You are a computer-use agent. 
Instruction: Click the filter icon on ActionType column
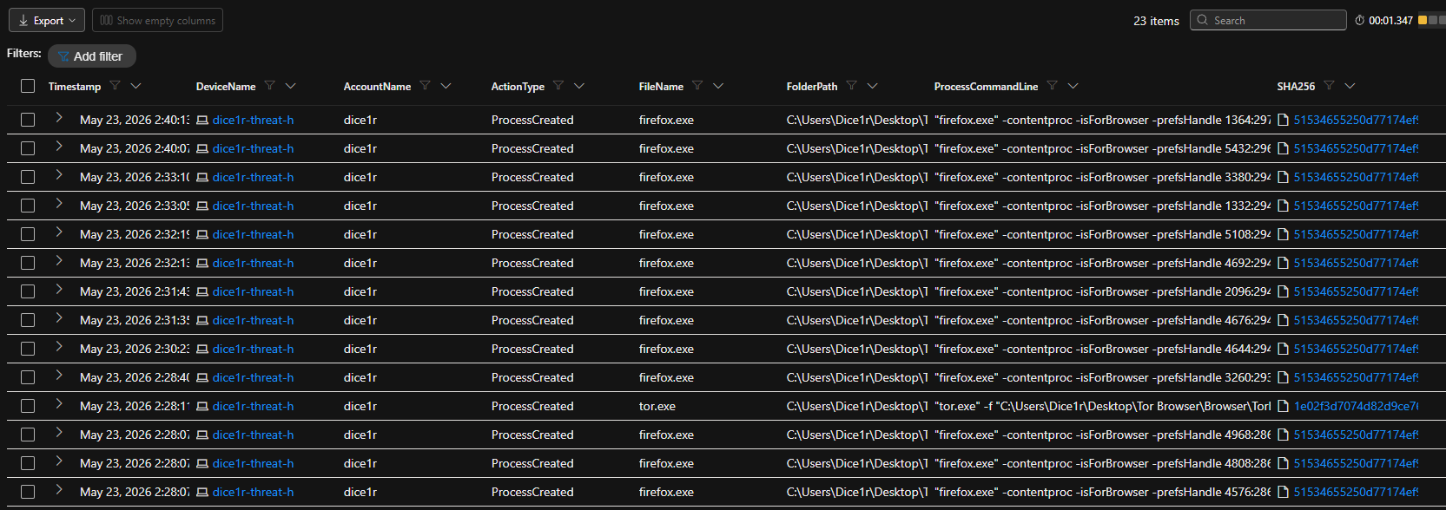[558, 86]
